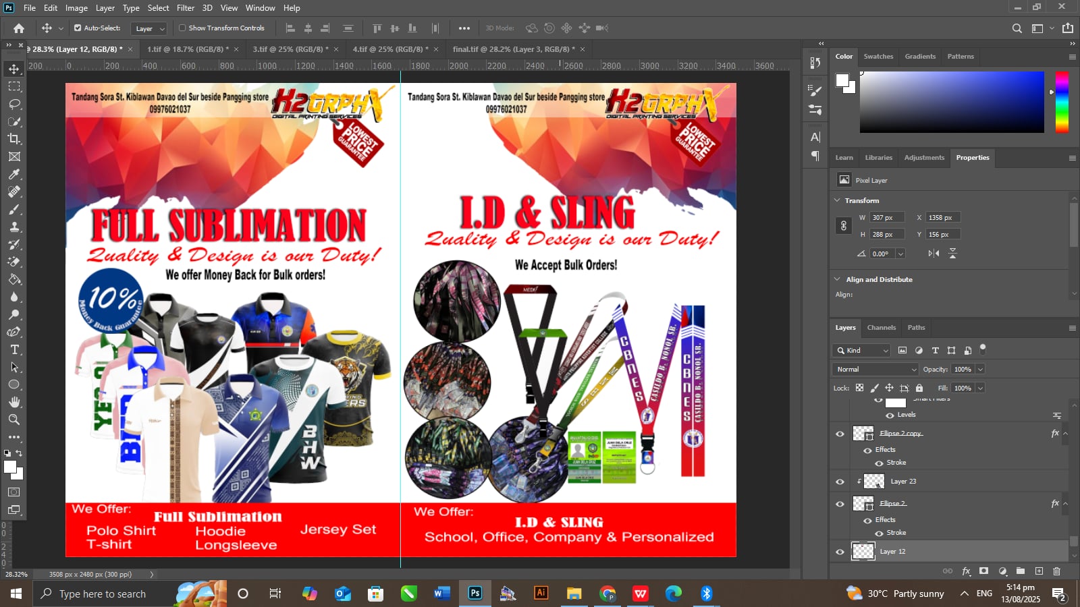1080x607 pixels.
Task: Click the transform width input field
Action: pyautogui.click(x=886, y=218)
